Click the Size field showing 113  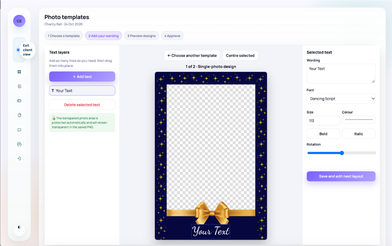323,121
